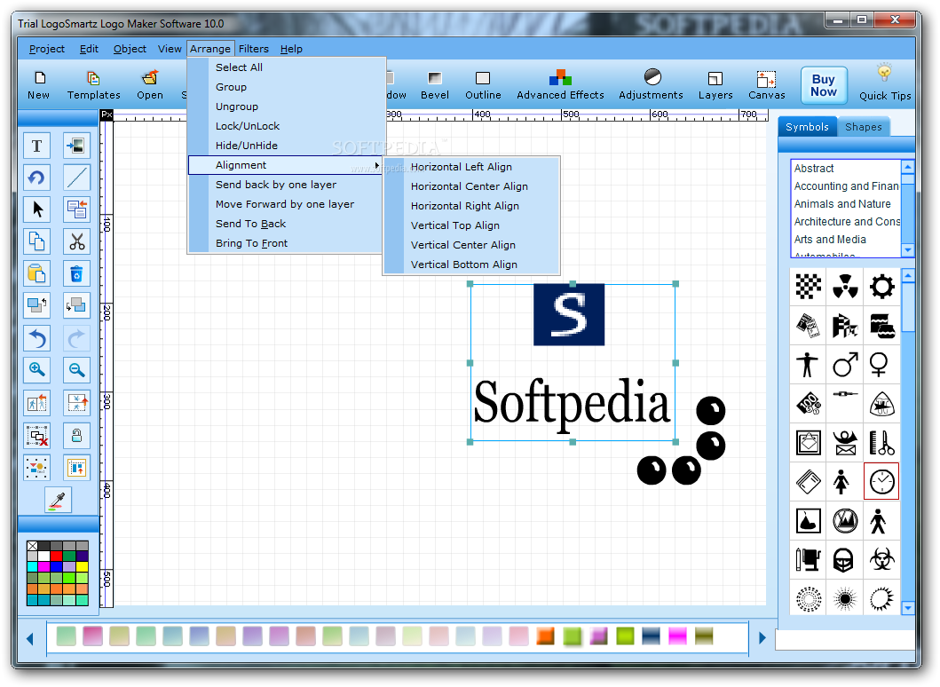Open the Help menu

click(x=291, y=49)
